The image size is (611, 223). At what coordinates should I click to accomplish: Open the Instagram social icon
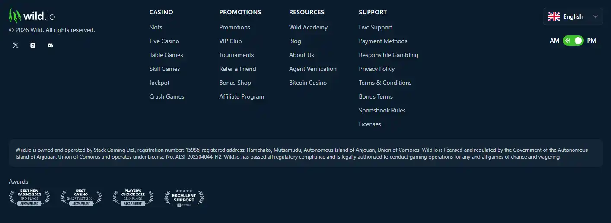click(33, 45)
